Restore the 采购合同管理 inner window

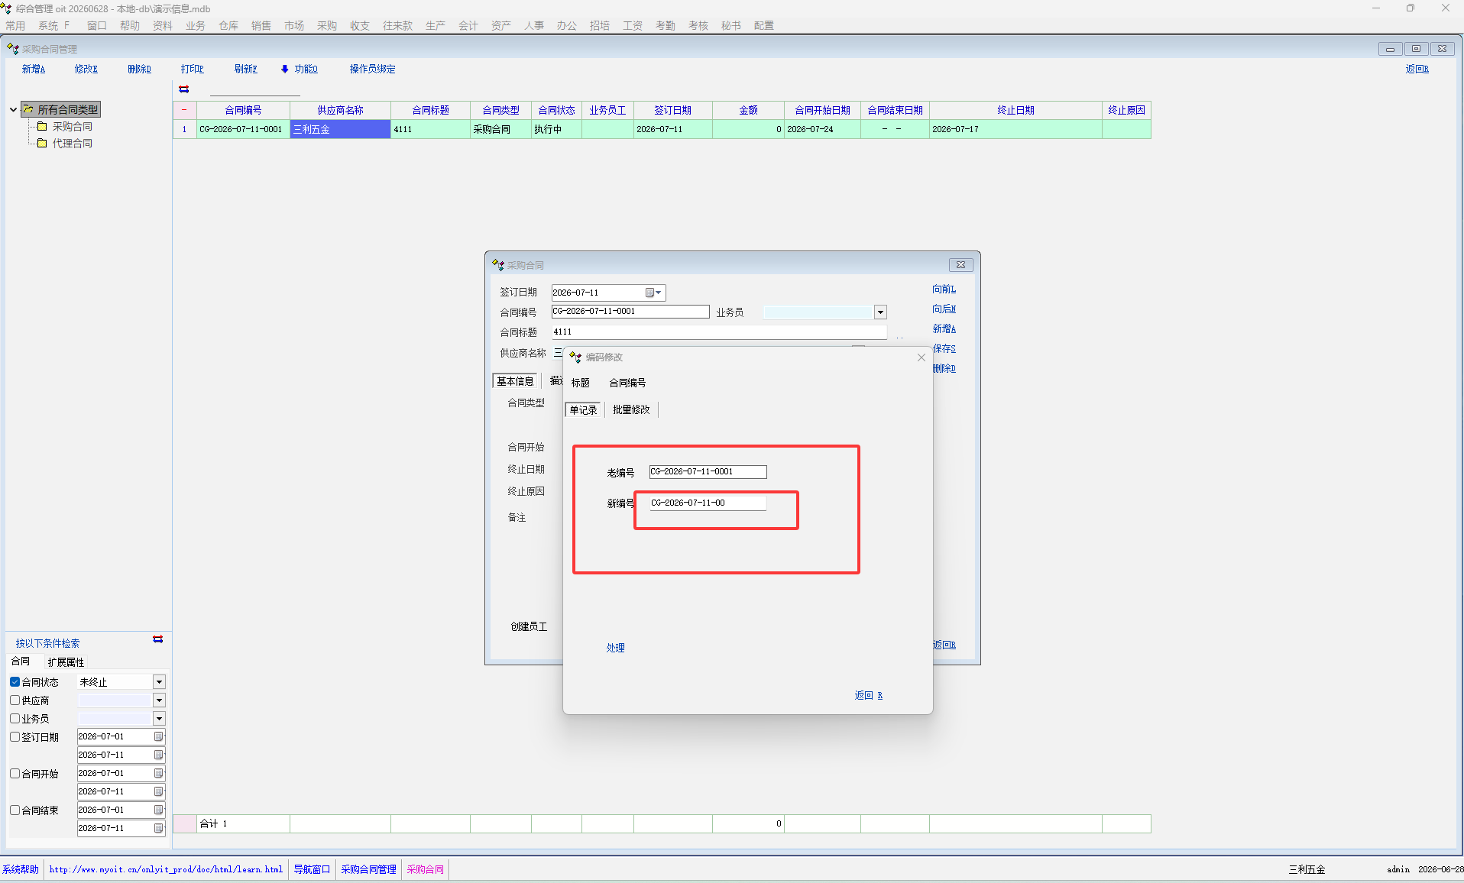click(x=1416, y=49)
